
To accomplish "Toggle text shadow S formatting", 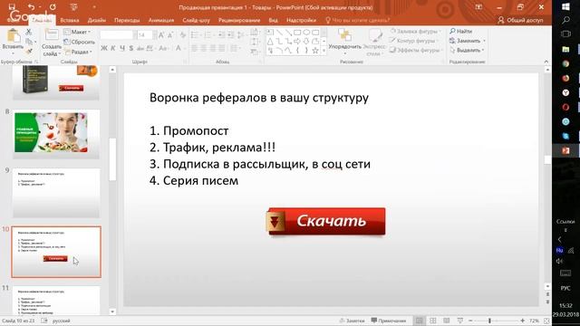I will pyautogui.click(x=130, y=48).
